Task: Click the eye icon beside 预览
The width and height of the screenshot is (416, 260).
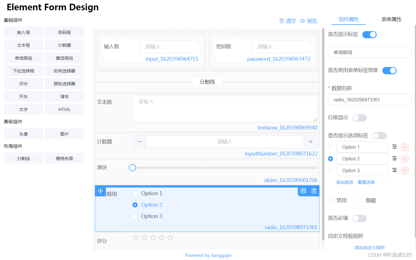Action: [x=303, y=21]
